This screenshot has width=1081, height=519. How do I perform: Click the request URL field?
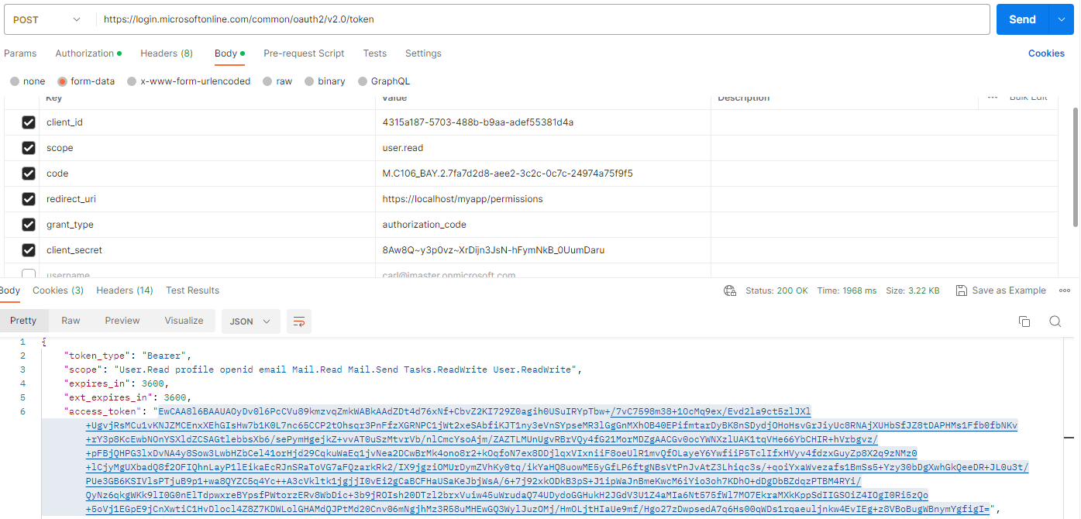click(542, 19)
